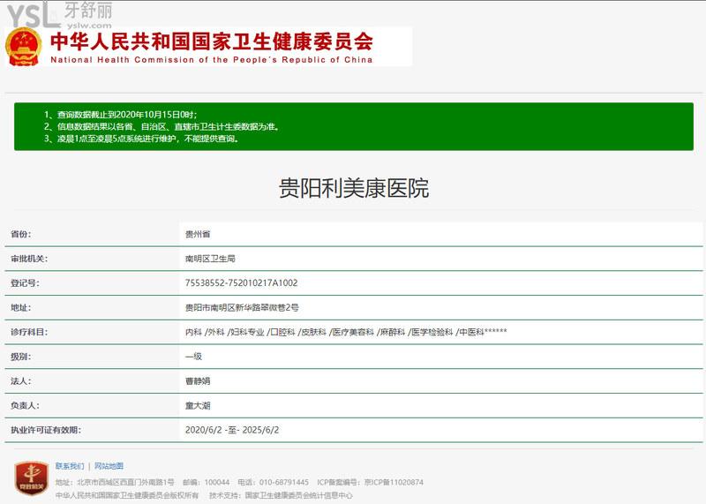Select registration number 75538552-752010217A1002

click(x=241, y=282)
